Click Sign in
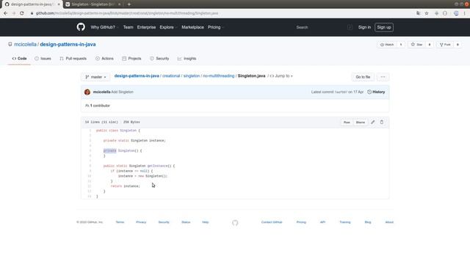 point(364,27)
